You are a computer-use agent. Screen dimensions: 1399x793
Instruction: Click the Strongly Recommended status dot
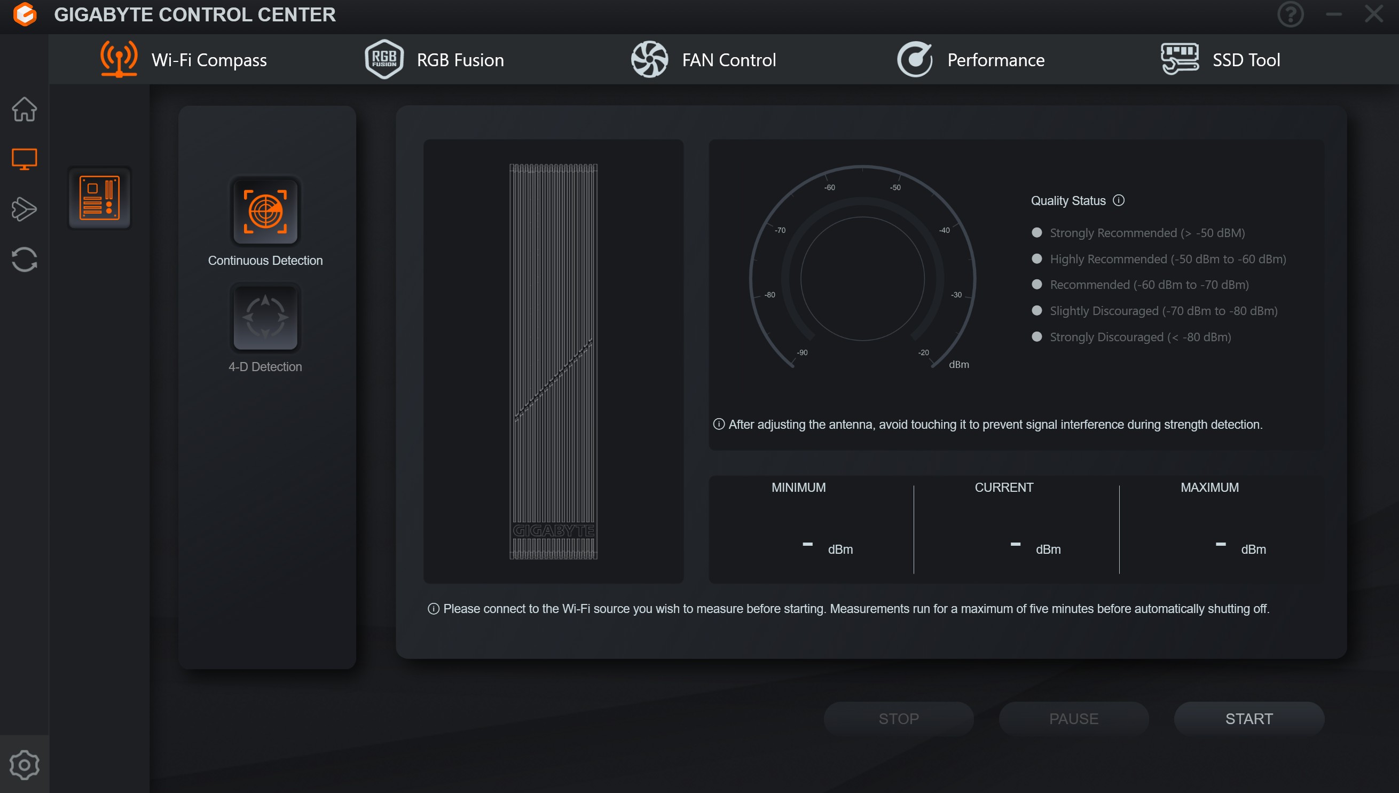click(x=1037, y=233)
